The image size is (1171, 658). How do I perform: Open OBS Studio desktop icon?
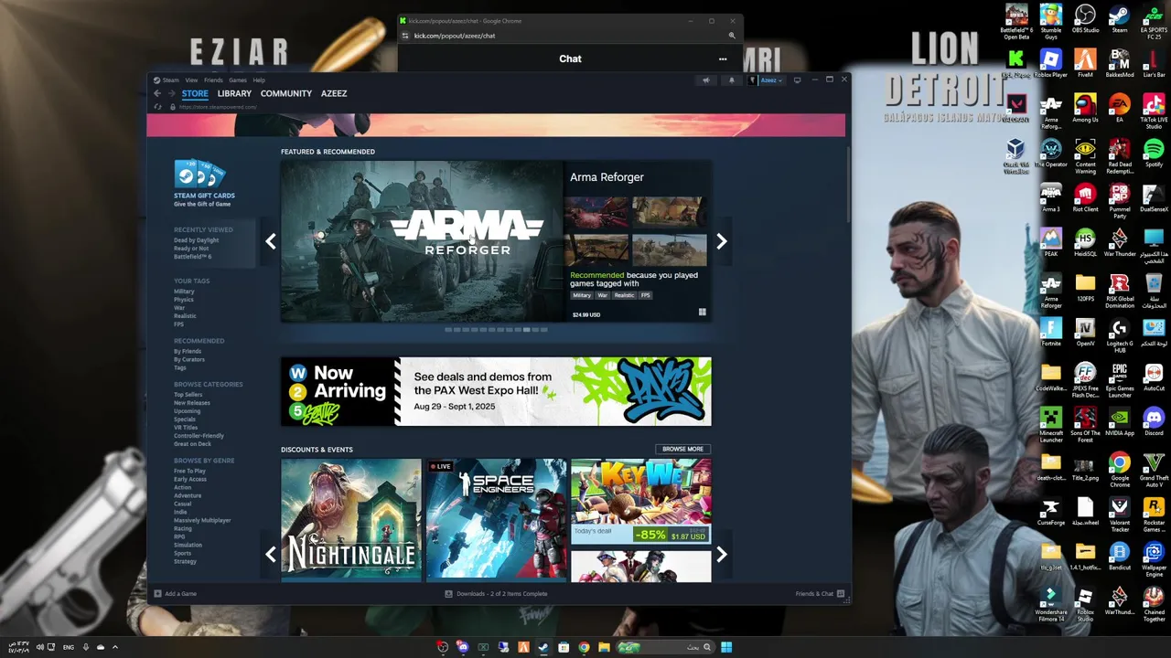(1085, 21)
